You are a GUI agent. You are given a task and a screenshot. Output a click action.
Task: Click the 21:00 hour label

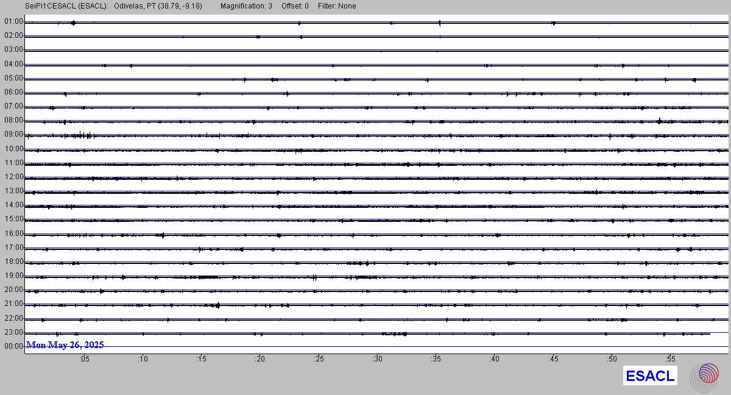tap(13, 304)
